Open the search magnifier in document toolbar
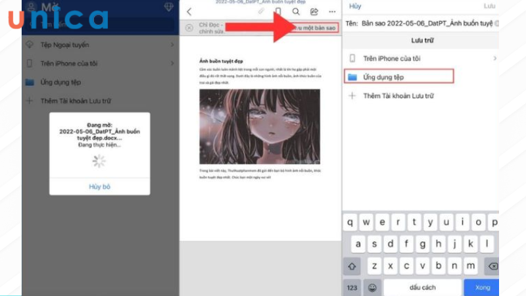The width and height of the screenshot is (526, 296). [x=296, y=12]
